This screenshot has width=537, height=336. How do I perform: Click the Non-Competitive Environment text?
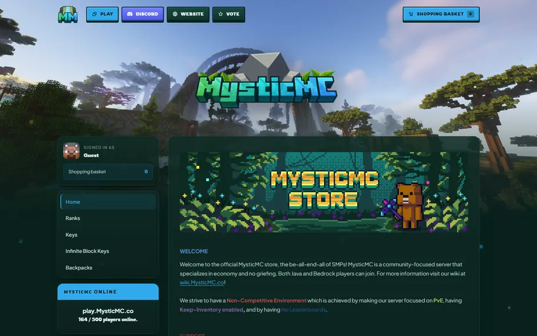pyautogui.click(x=266, y=301)
